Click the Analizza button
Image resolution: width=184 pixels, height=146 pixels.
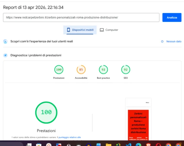pyautogui.click(x=172, y=17)
